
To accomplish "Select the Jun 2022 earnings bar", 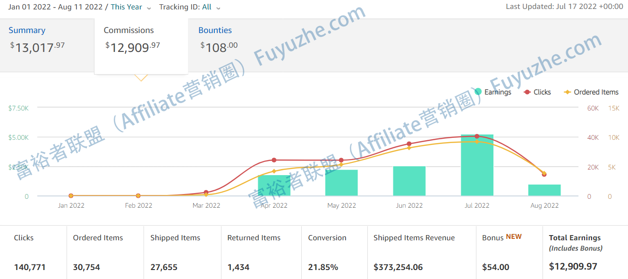I will (409, 181).
